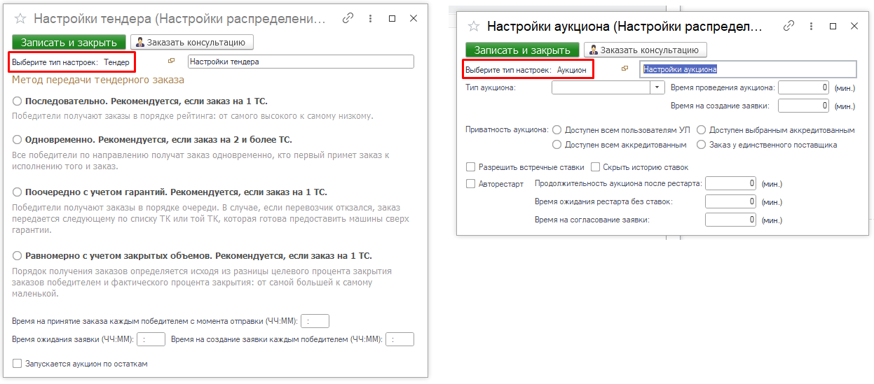Viewport: 874px width, 384px height.
Task: Click Выберите тип настроек: Тендер label
Action: pyautogui.click(x=71, y=62)
